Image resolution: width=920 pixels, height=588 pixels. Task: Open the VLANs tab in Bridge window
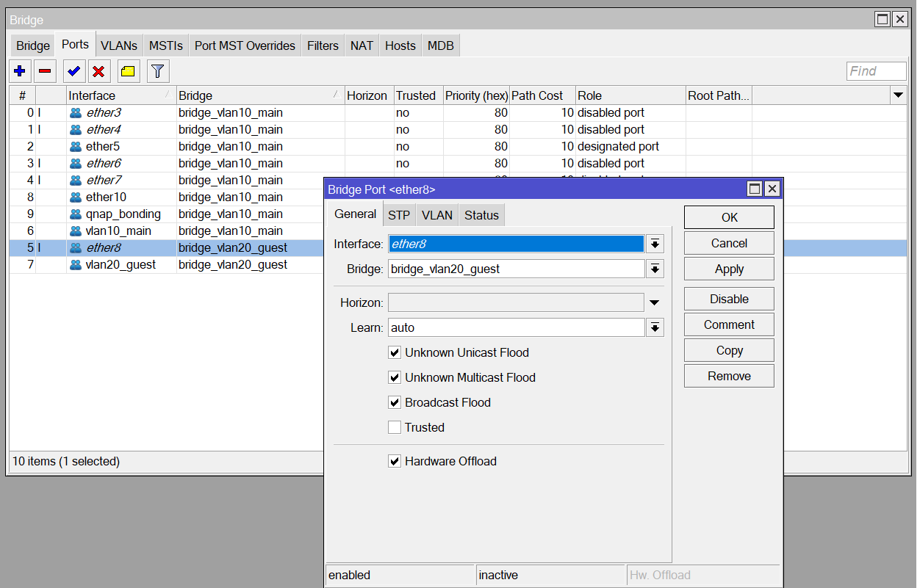(x=119, y=46)
